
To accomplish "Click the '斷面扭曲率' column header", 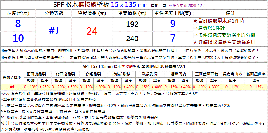I will click(256, 74).
